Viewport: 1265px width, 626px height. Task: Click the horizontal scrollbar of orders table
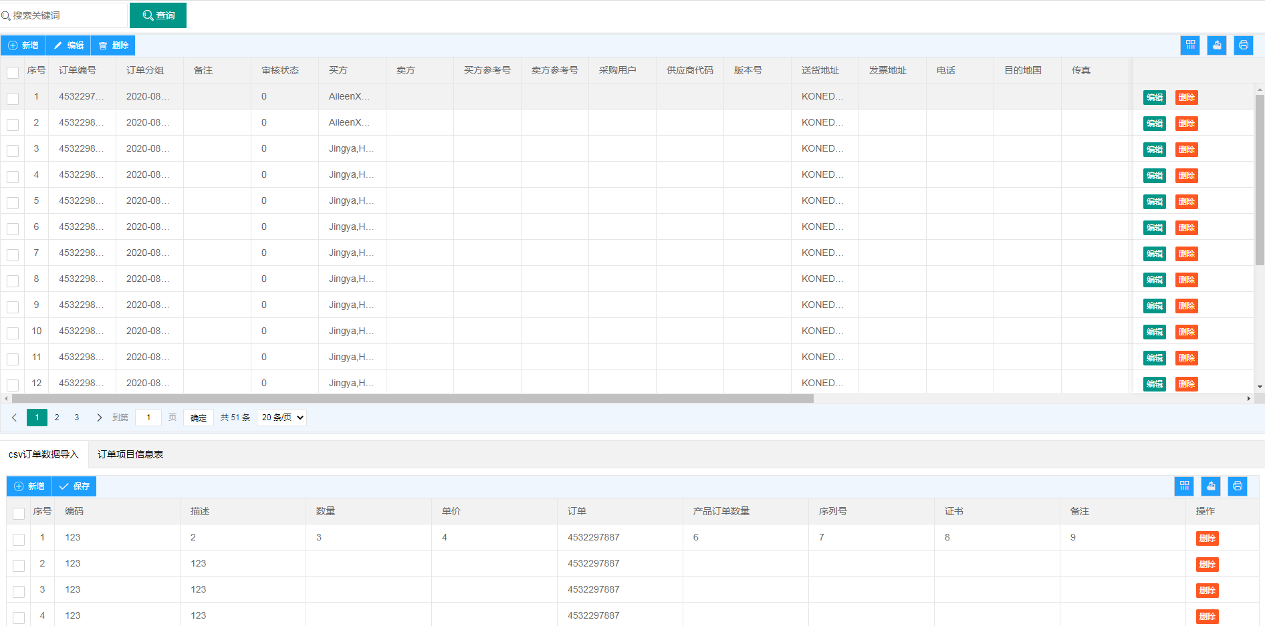click(413, 399)
